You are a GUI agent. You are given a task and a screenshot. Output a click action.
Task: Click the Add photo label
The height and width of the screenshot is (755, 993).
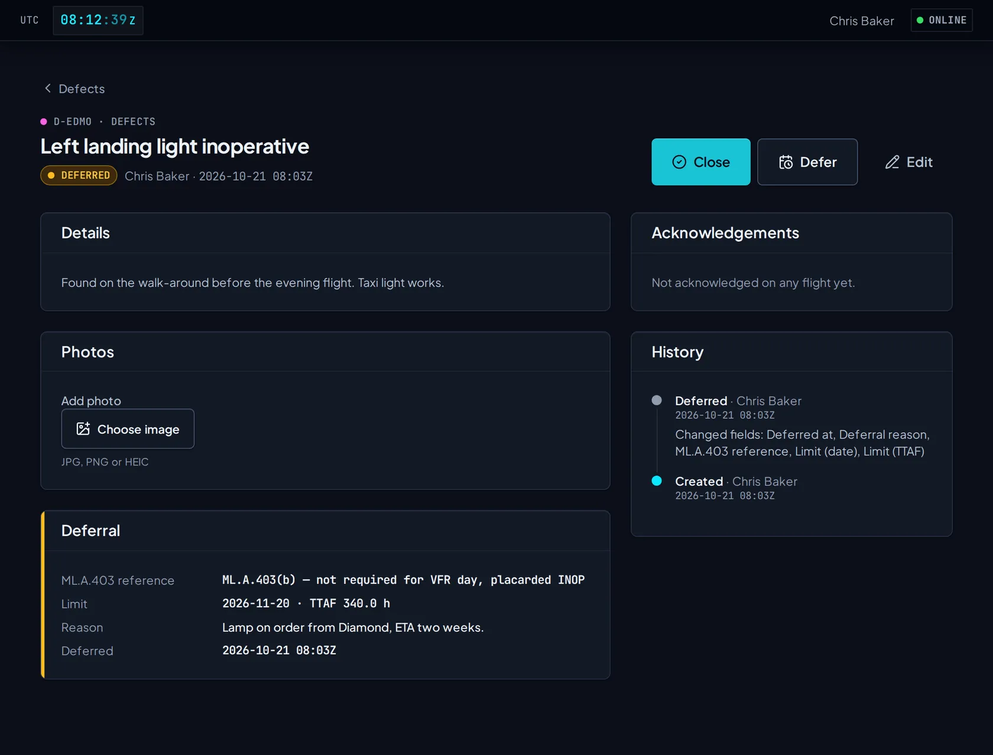91,401
